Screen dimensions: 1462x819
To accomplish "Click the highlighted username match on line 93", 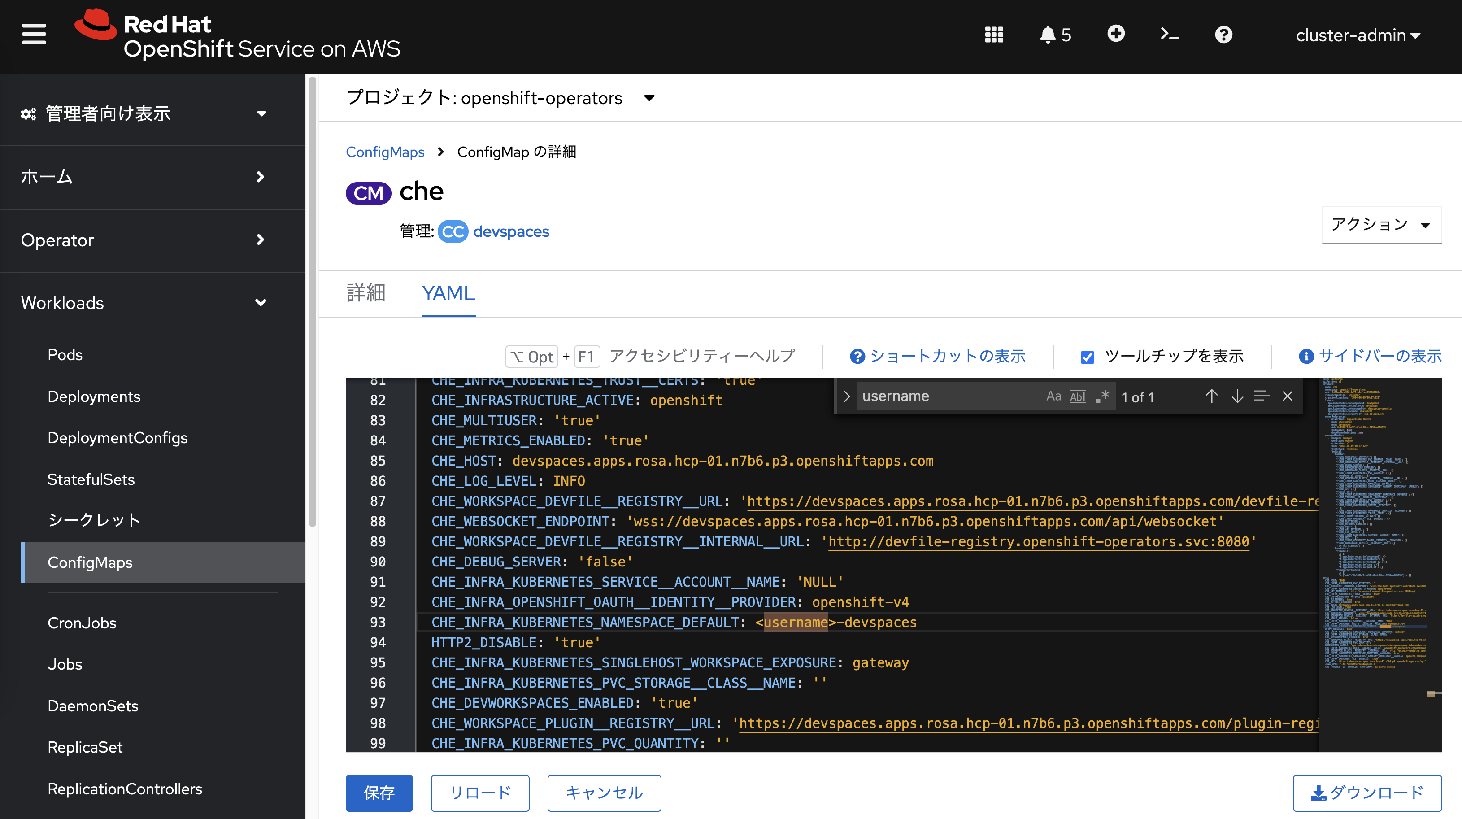I will (795, 622).
